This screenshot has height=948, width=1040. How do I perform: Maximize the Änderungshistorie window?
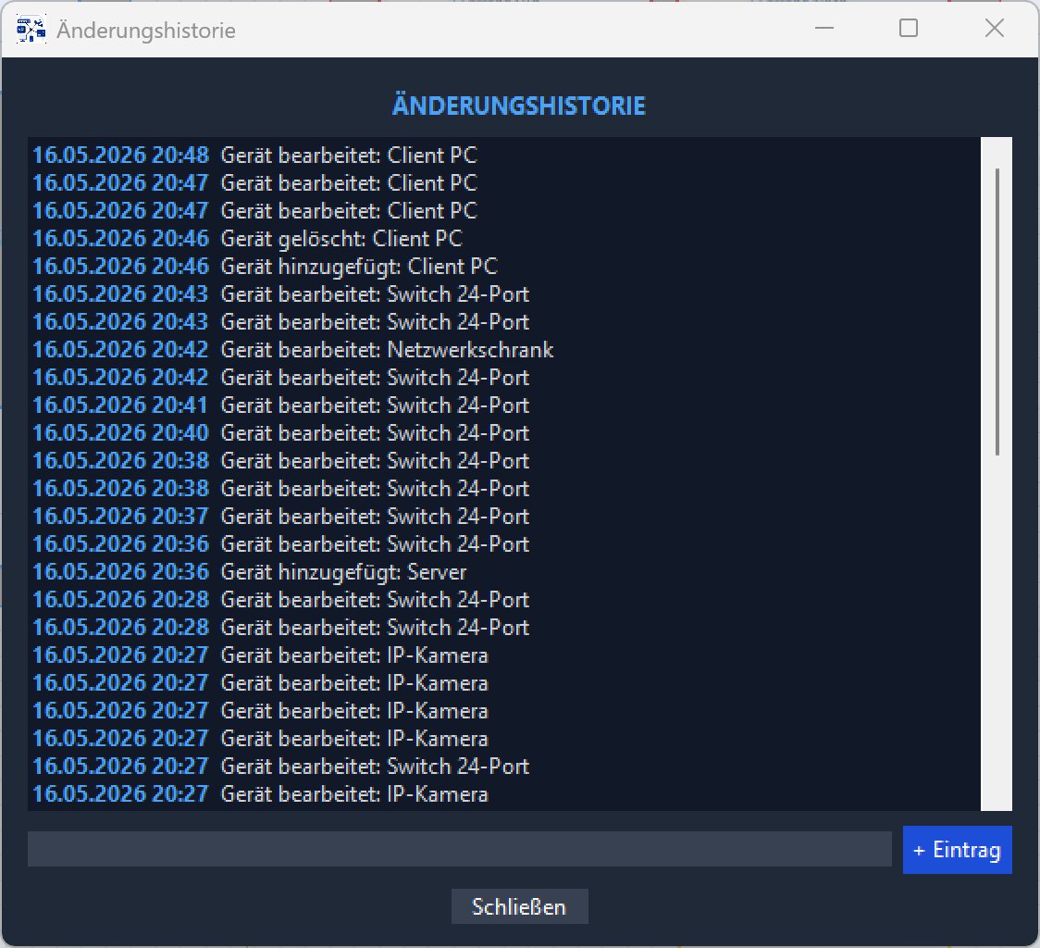909,28
